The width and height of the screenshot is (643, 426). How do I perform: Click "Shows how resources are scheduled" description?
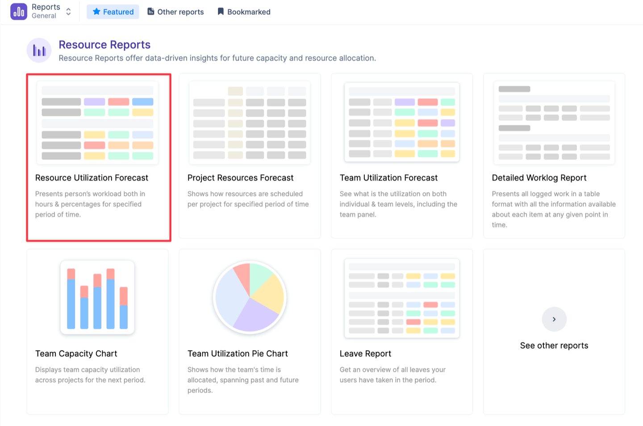tap(248, 199)
